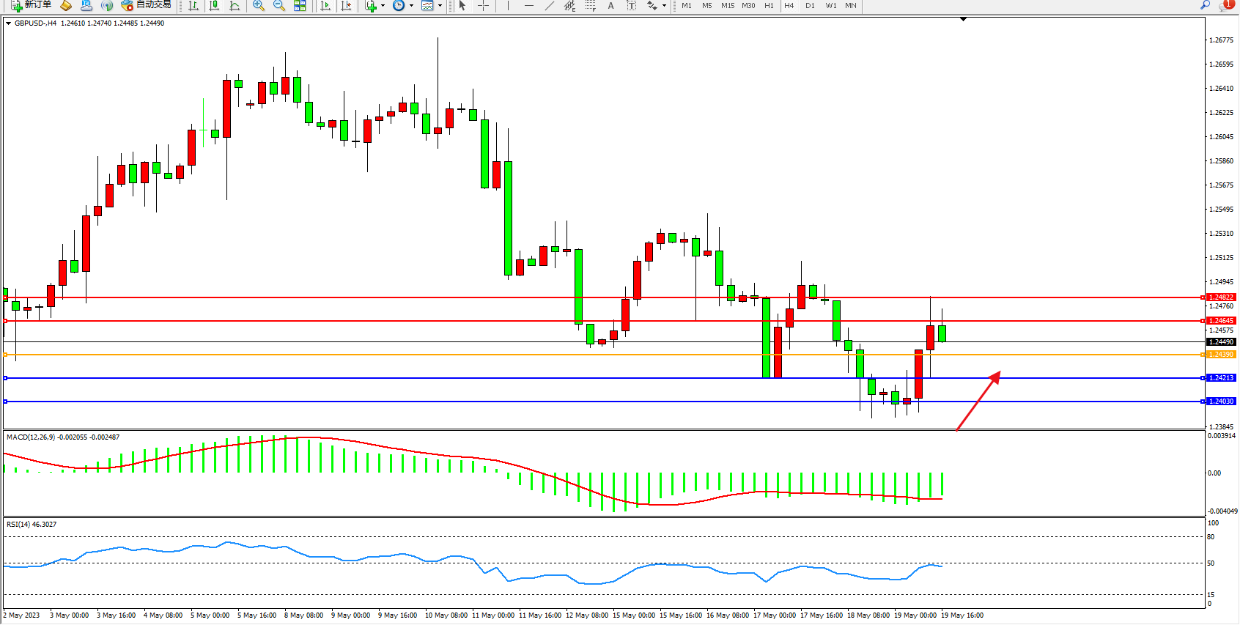Switch chart to candlestick display

[214, 6]
